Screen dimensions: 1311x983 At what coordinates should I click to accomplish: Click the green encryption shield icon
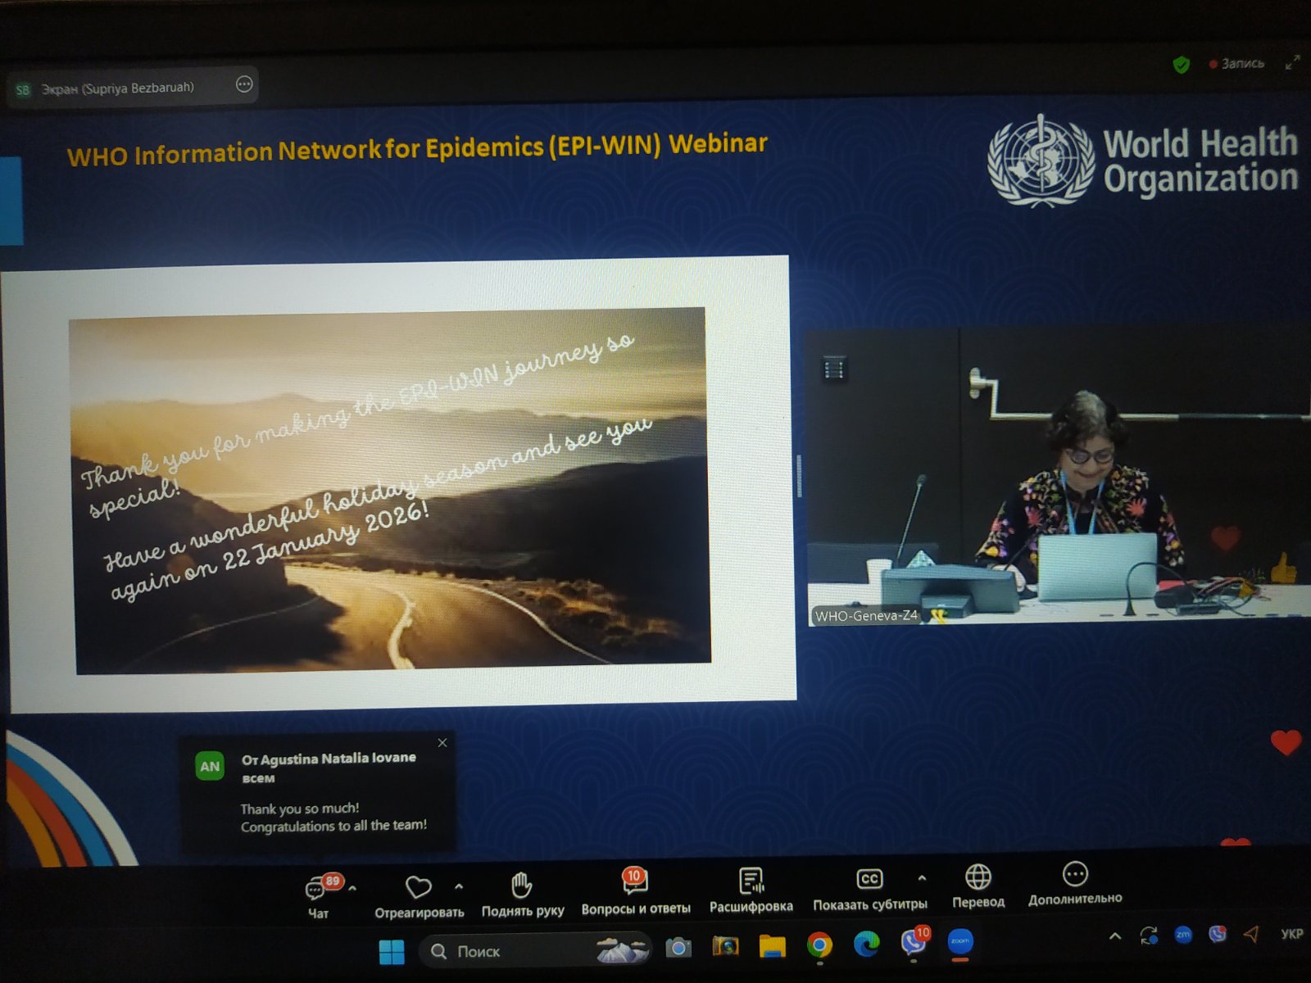pos(1181,65)
